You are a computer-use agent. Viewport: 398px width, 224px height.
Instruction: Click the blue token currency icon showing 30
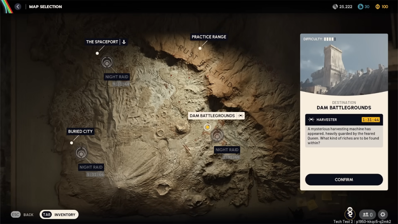click(x=360, y=7)
